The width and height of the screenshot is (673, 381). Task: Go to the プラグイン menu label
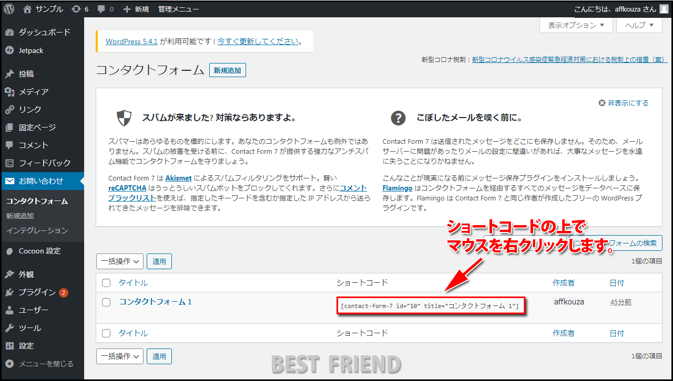click(x=37, y=292)
